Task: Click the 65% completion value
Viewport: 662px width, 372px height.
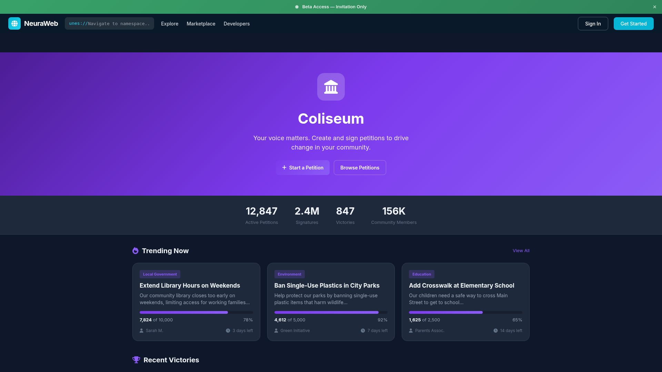Action: [517, 320]
